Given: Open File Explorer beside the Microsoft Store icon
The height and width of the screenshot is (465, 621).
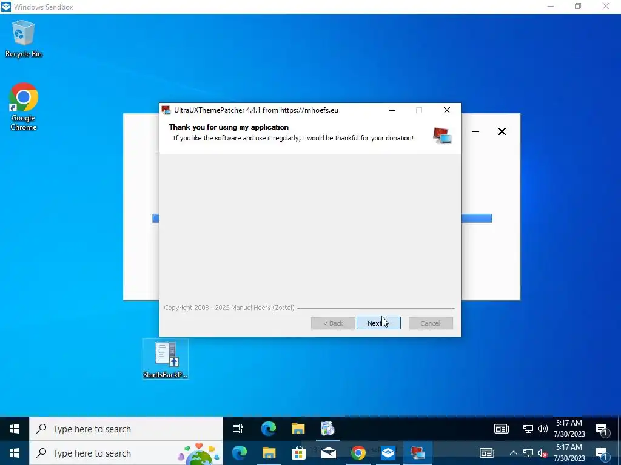Looking at the screenshot, I should pyautogui.click(x=269, y=453).
